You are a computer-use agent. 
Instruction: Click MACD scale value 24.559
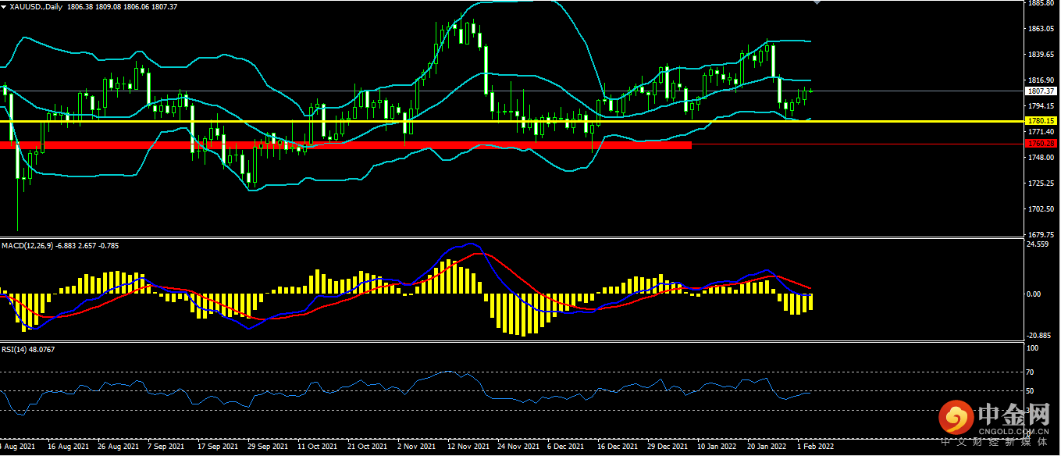click(1038, 244)
